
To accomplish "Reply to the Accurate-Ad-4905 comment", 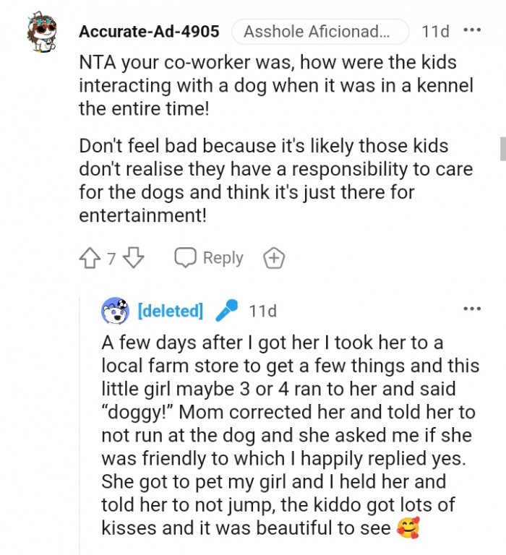I will coord(209,258).
